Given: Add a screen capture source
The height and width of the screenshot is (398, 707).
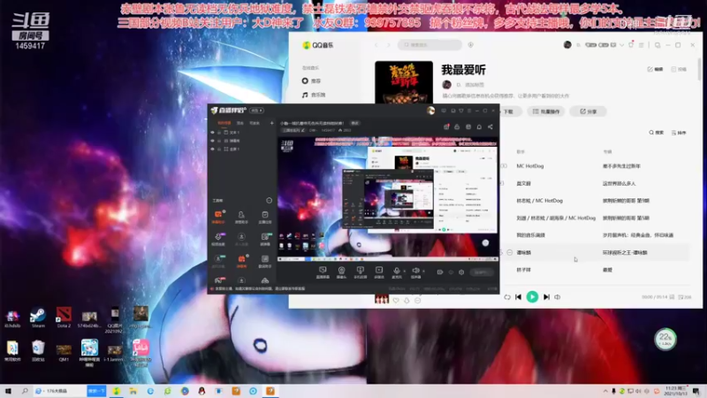Looking at the screenshot, I should [323, 272].
